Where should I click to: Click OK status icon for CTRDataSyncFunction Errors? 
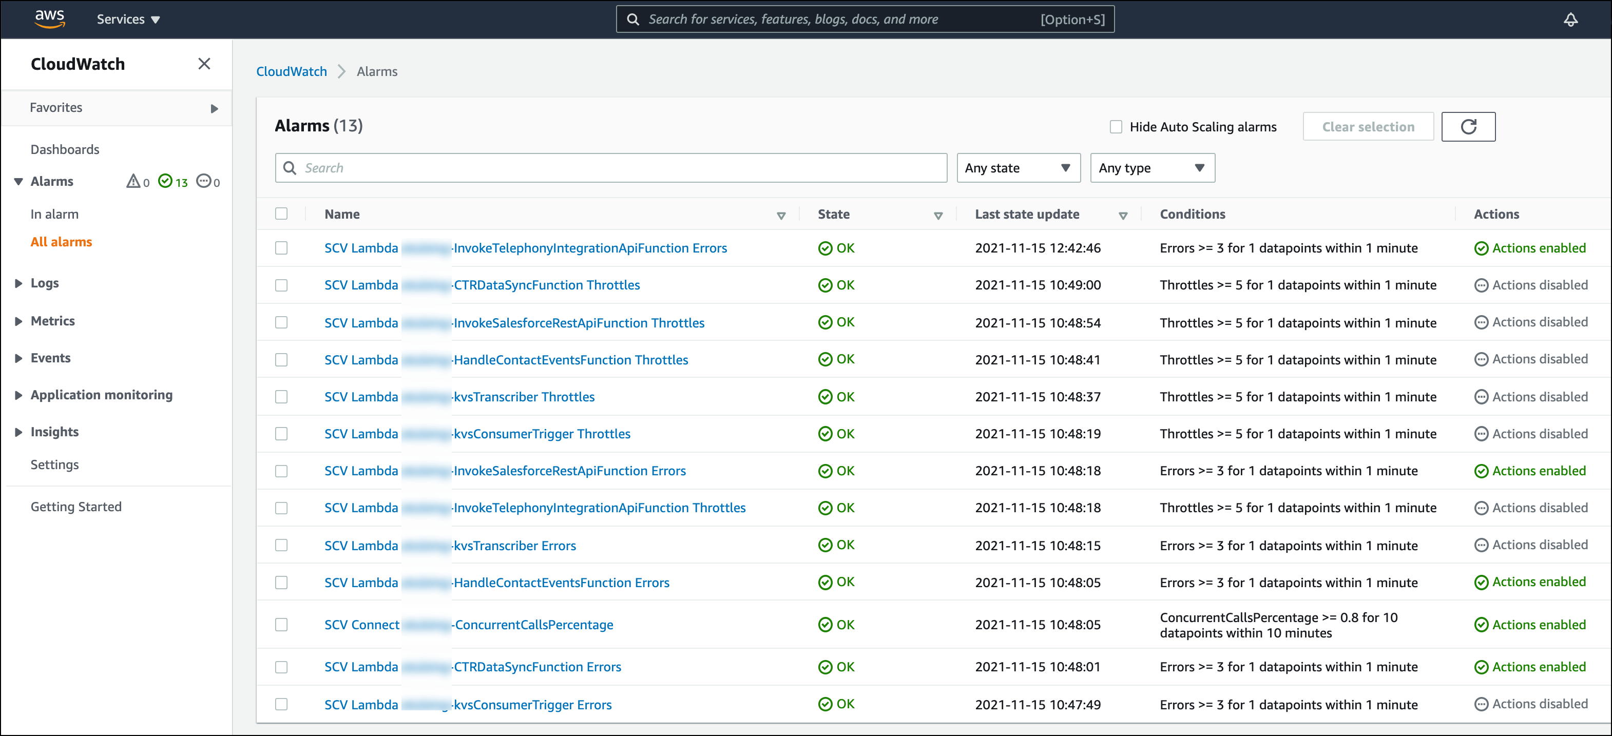click(825, 667)
